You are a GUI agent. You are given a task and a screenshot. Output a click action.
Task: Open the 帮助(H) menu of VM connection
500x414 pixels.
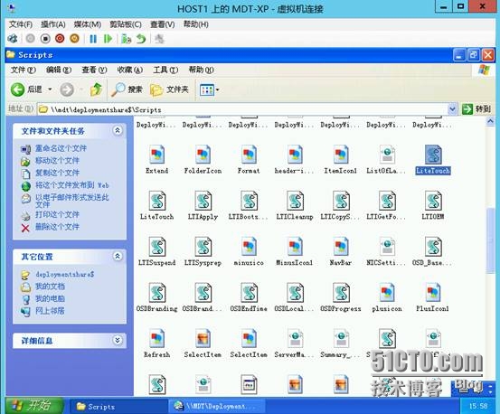coord(196,24)
